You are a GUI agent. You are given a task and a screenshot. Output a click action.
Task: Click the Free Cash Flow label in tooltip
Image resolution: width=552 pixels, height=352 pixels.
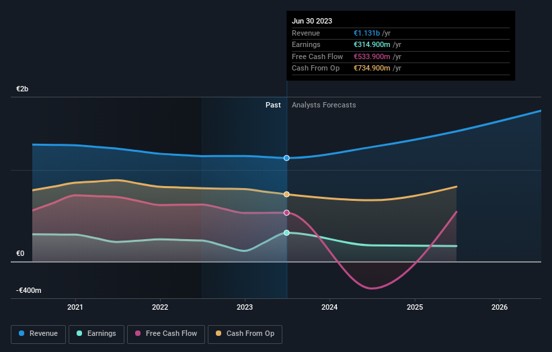click(x=317, y=56)
